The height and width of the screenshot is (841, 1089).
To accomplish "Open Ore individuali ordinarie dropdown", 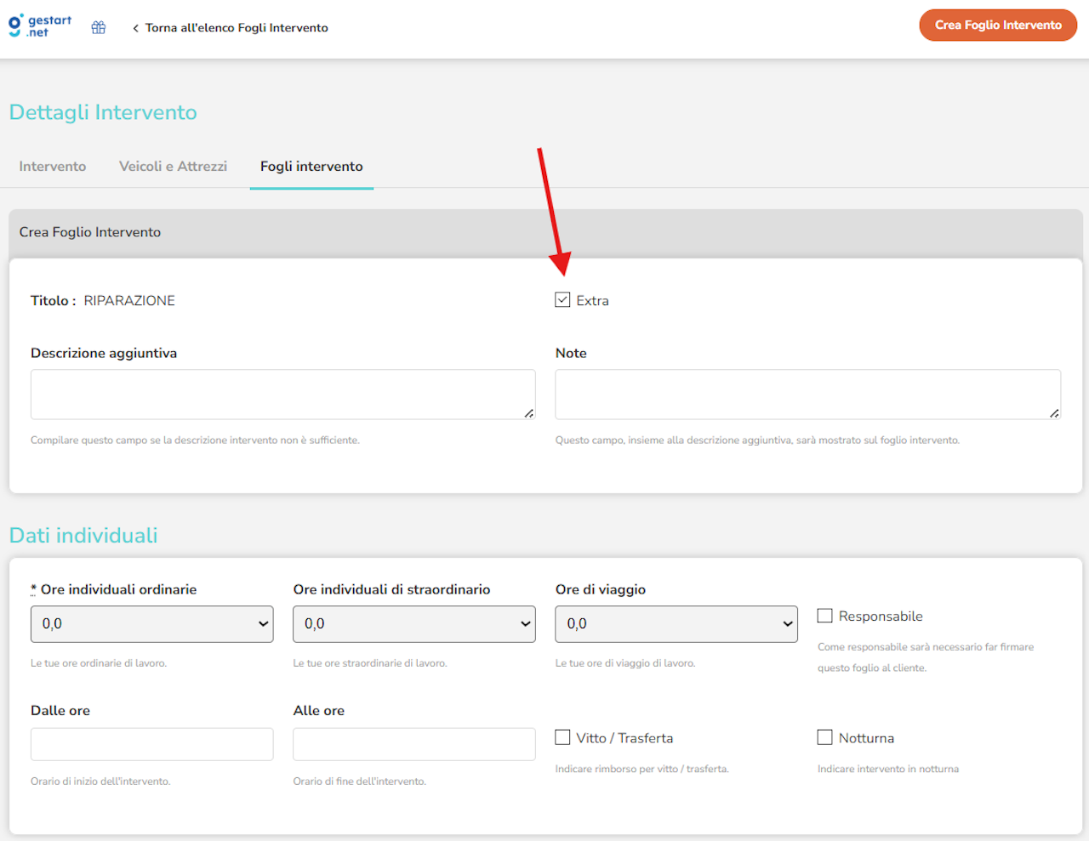I will [x=152, y=624].
